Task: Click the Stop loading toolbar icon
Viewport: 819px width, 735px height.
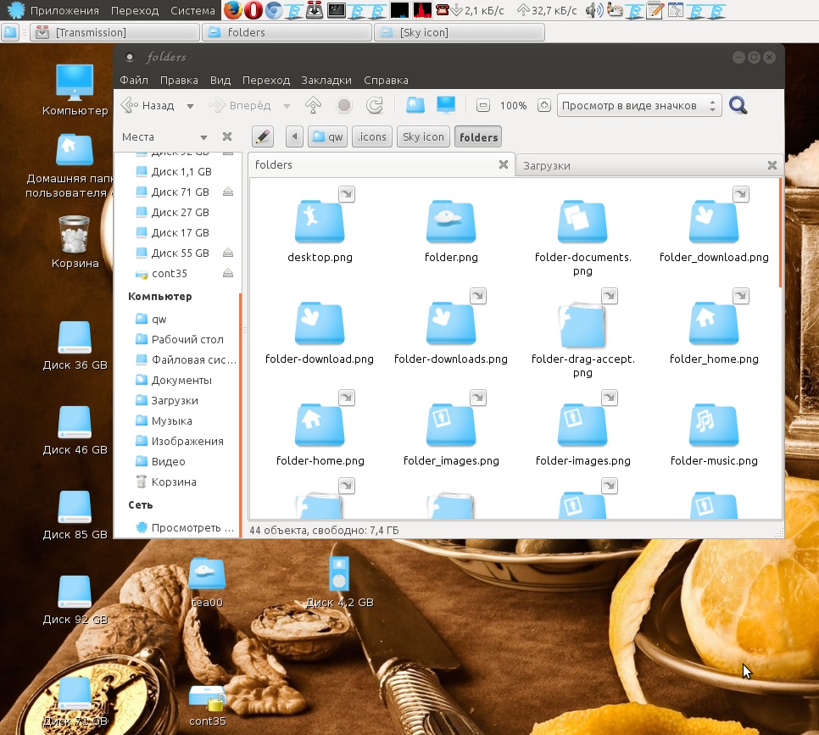Action: coord(344,105)
